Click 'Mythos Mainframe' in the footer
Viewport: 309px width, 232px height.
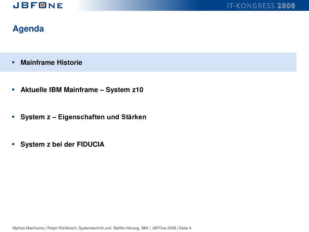coord(28,228)
